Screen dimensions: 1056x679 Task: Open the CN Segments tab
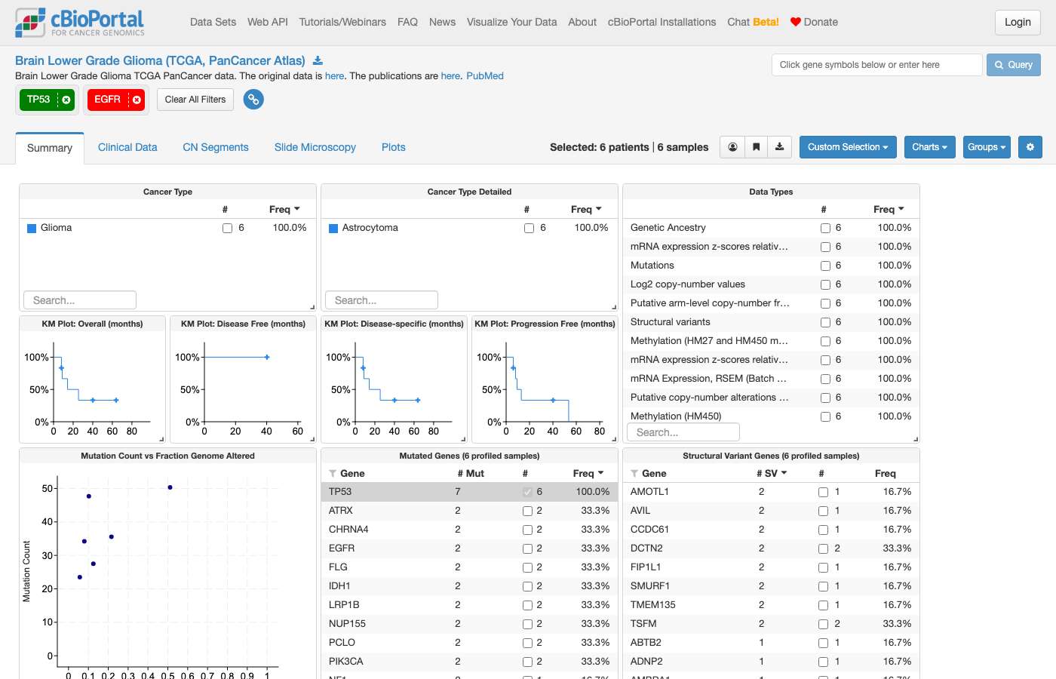216,147
